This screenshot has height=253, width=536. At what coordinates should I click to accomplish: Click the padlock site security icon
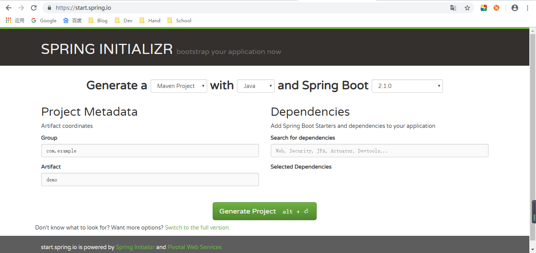pos(49,8)
